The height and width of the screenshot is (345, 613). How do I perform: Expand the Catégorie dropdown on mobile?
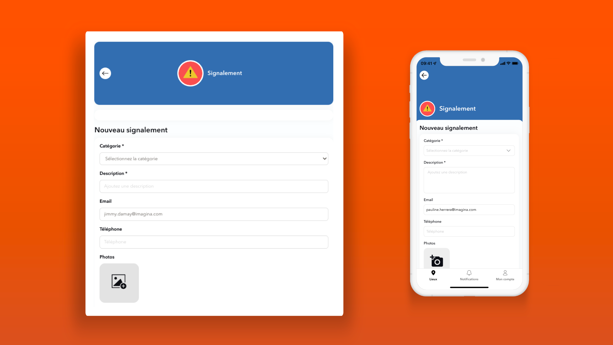click(x=469, y=150)
